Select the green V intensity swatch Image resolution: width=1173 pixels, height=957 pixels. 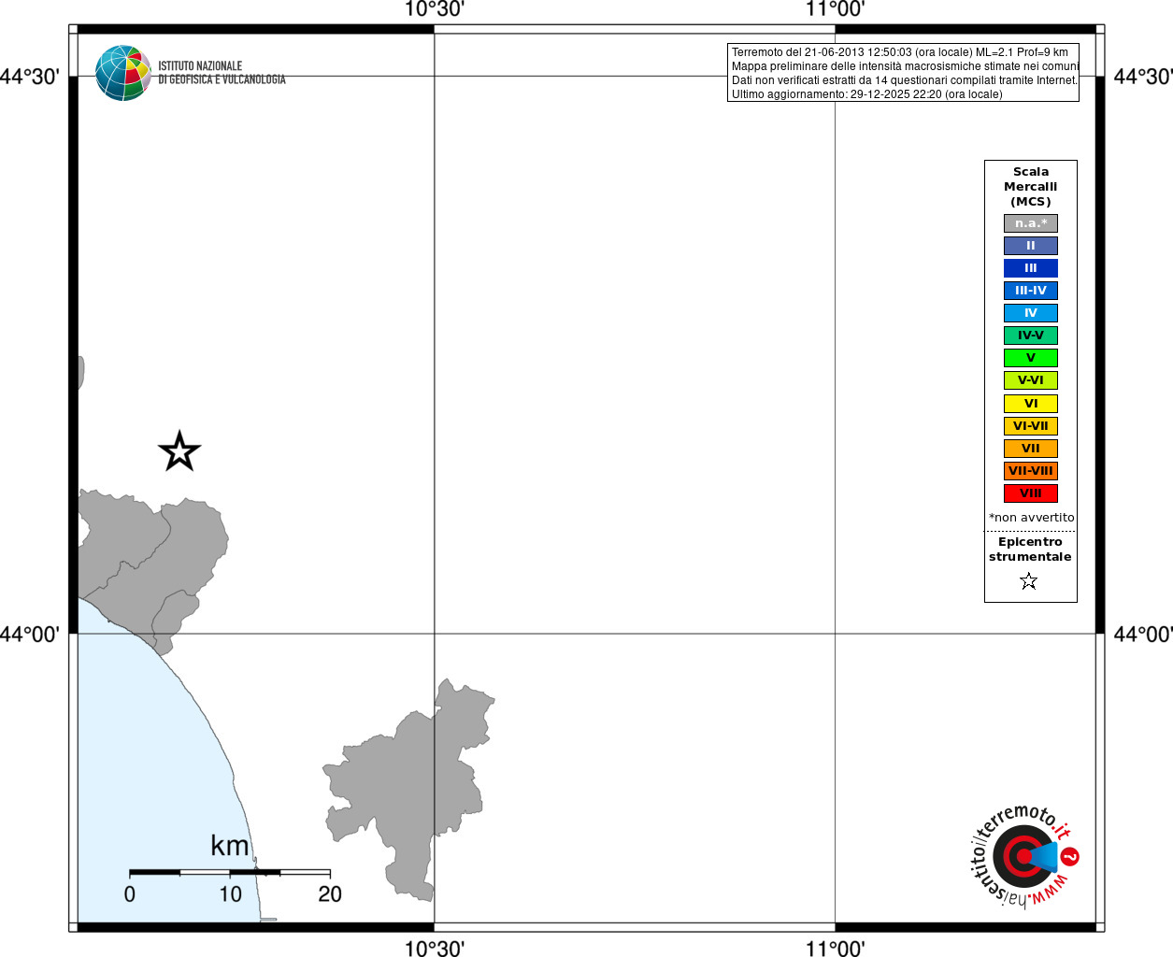[x=1031, y=358]
